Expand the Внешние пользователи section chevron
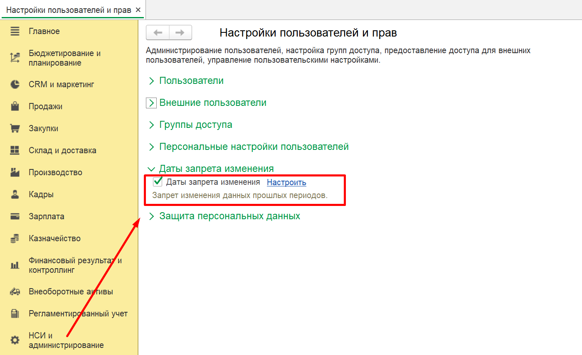The image size is (582, 355). pos(151,103)
